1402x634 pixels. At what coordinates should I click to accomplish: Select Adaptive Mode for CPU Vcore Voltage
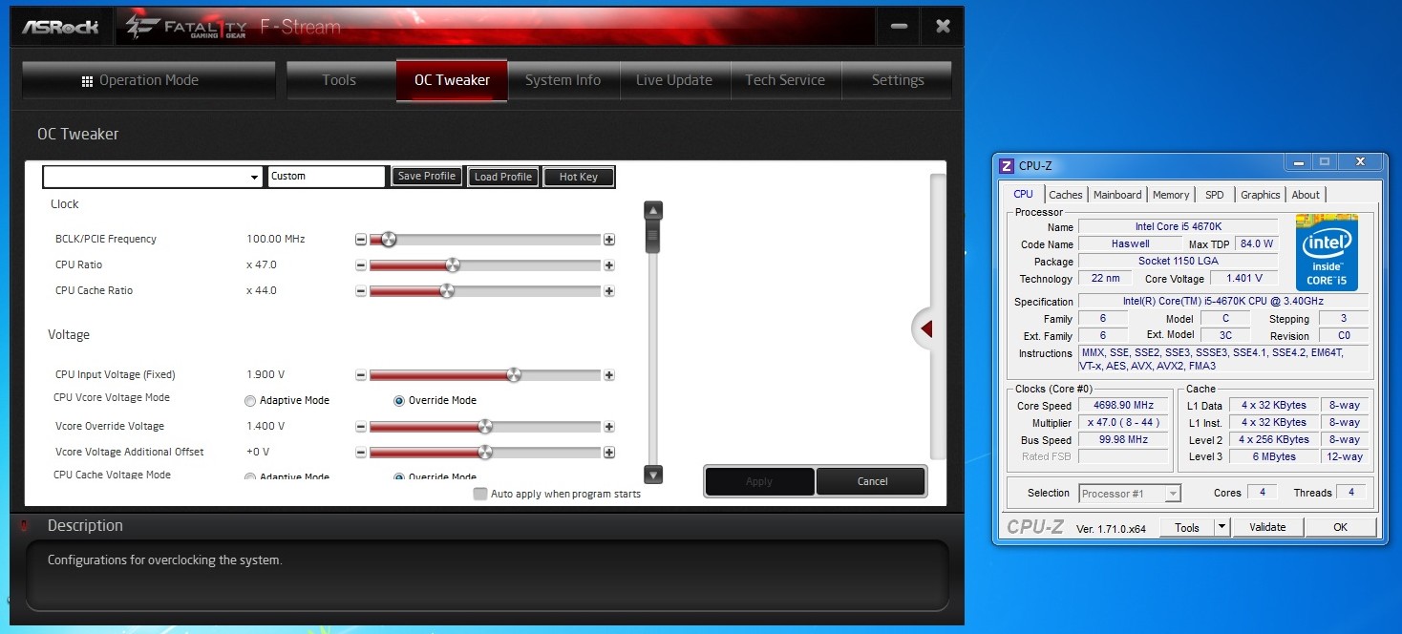(250, 401)
